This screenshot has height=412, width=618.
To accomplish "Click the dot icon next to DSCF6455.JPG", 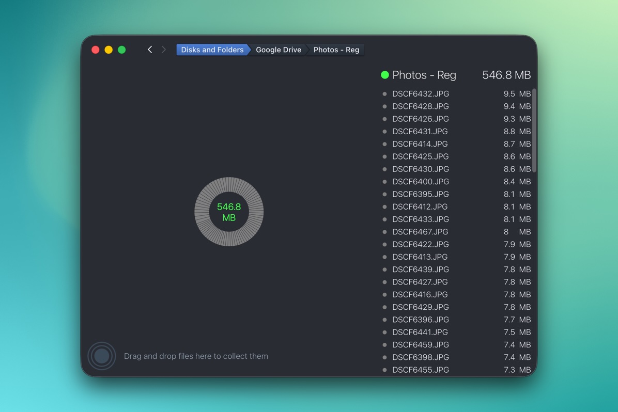I will pos(384,370).
